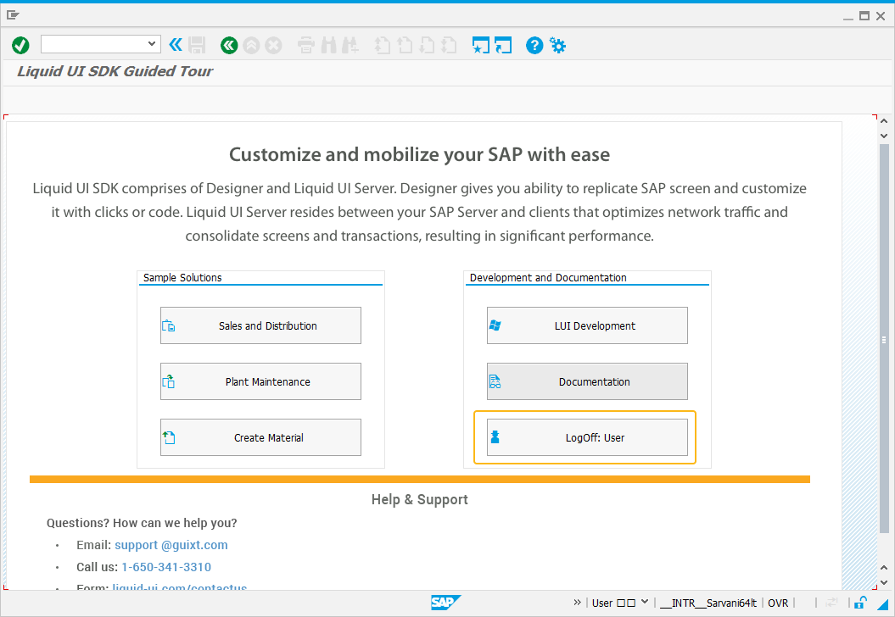Image resolution: width=895 pixels, height=617 pixels.
Task: Click the 'Questions? How can we help you?' text
Action: 142,523
